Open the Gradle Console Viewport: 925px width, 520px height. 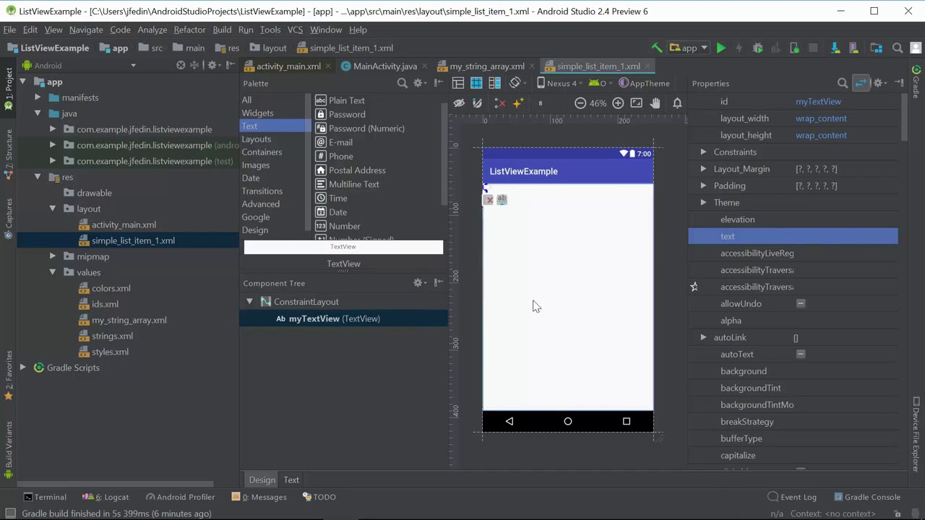tap(866, 497)
